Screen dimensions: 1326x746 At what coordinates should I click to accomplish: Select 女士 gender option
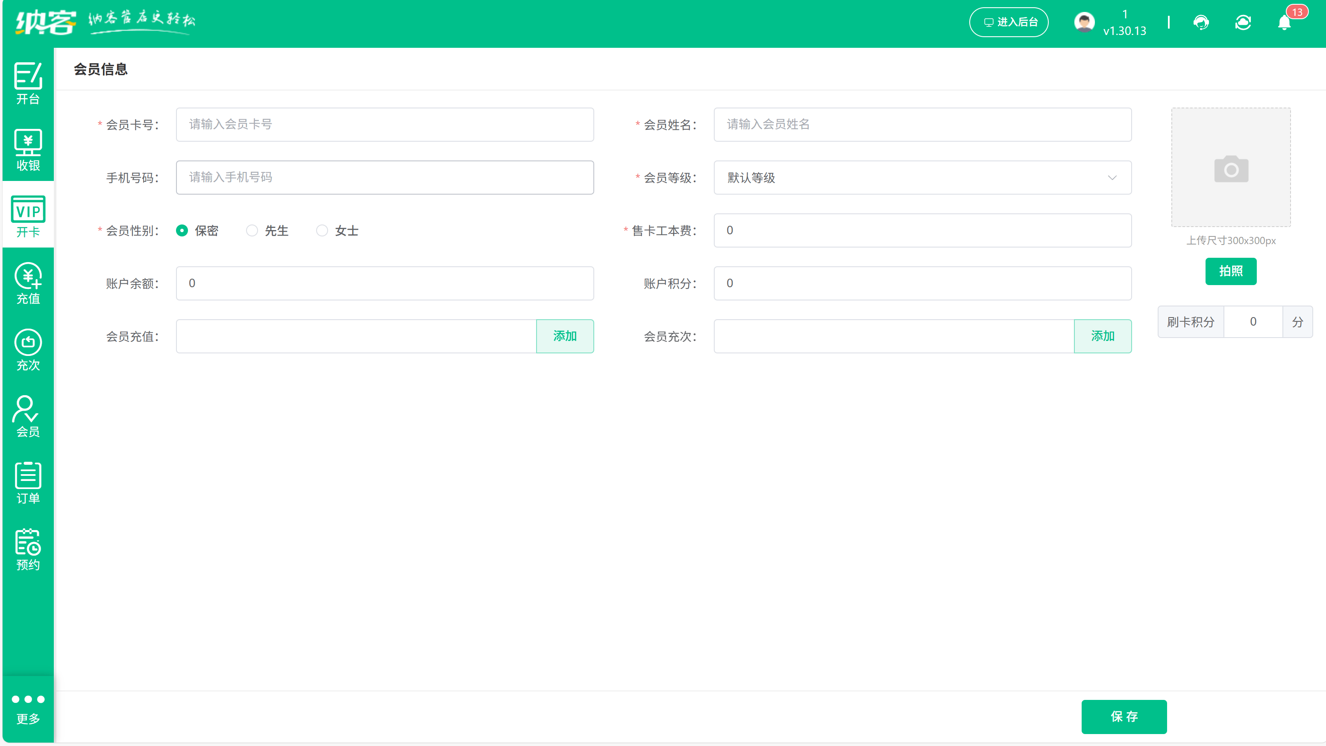pos(322,230)
